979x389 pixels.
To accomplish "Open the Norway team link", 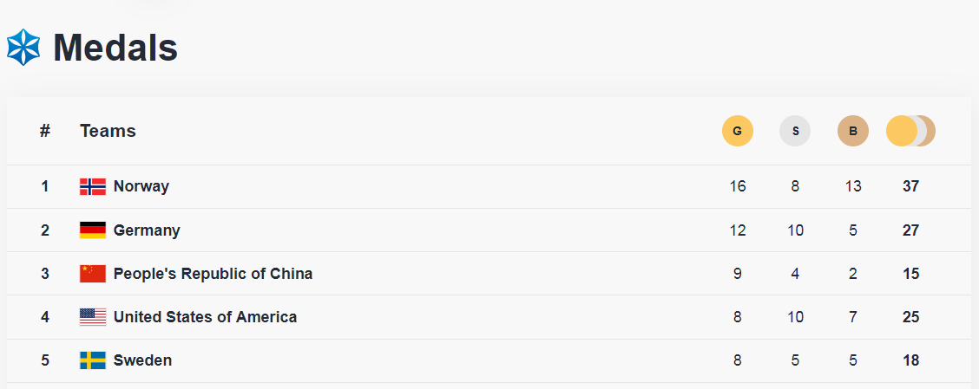I will (x=141, y=186).
